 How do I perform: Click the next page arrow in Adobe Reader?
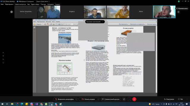click(x=69, y=24)
